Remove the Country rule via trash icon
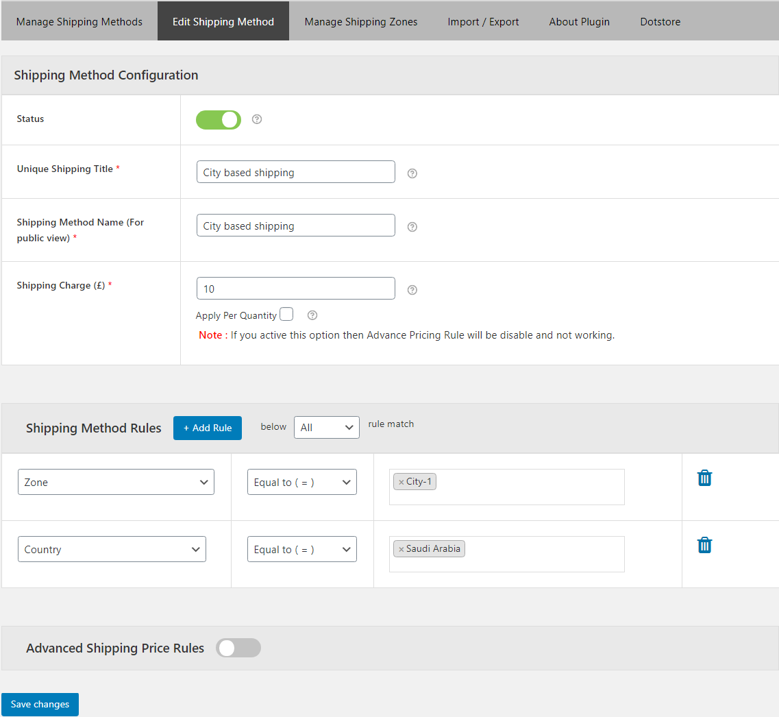779x717 pixels. [704, 545]
